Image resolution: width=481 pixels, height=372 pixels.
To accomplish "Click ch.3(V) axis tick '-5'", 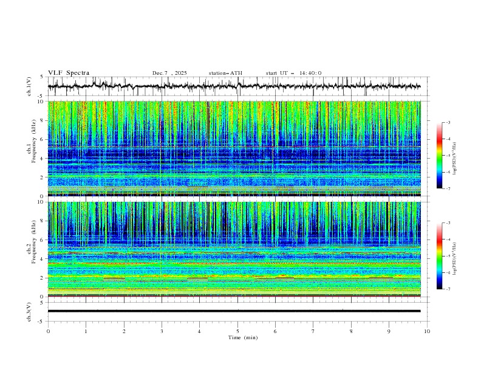I will coord(40,322).
